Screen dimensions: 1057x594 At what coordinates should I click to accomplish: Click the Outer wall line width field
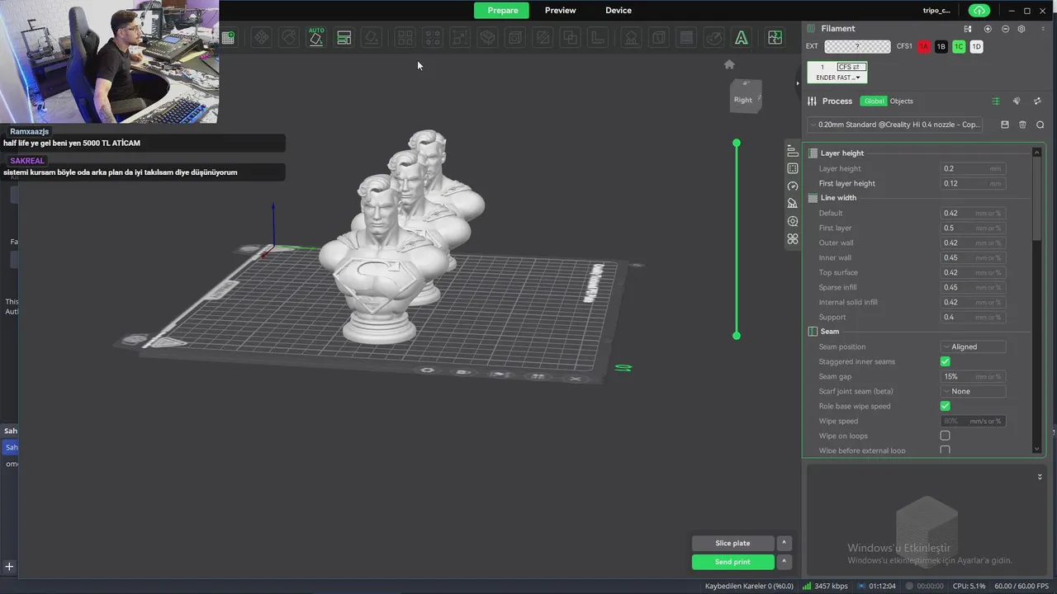(x=973, y=243)
